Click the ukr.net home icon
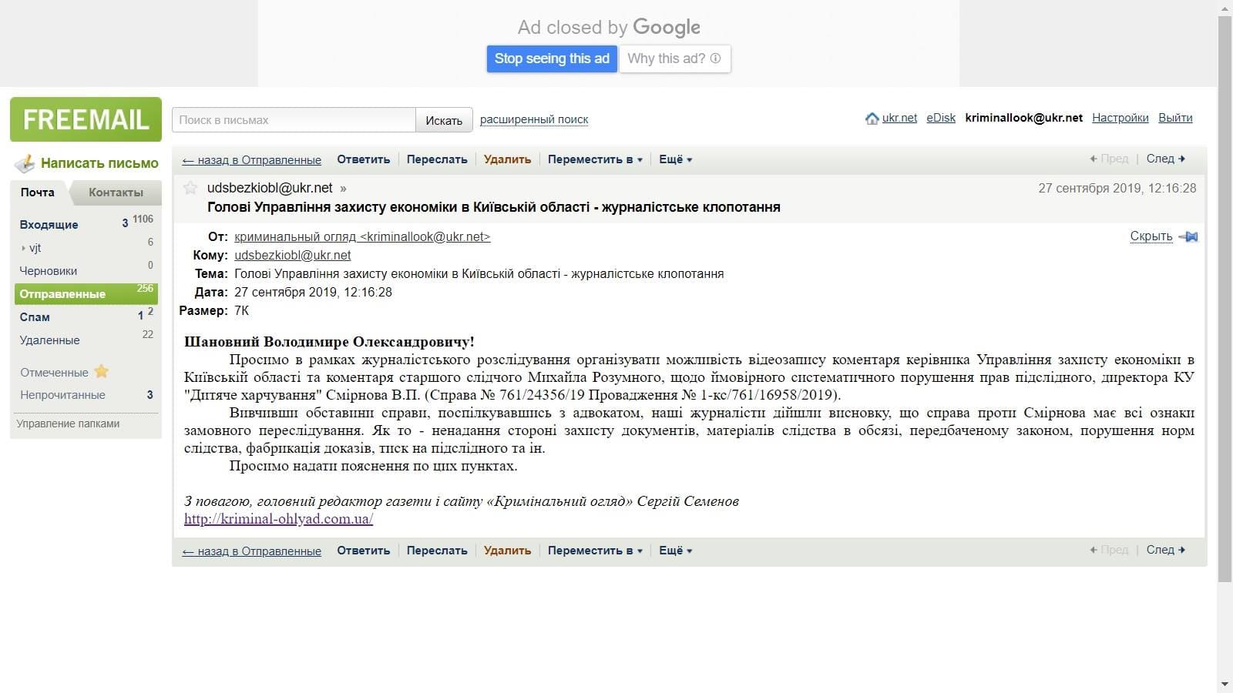Image resolution: width=1233 pixels, height=693 pixels. click(x=872, y=119)
